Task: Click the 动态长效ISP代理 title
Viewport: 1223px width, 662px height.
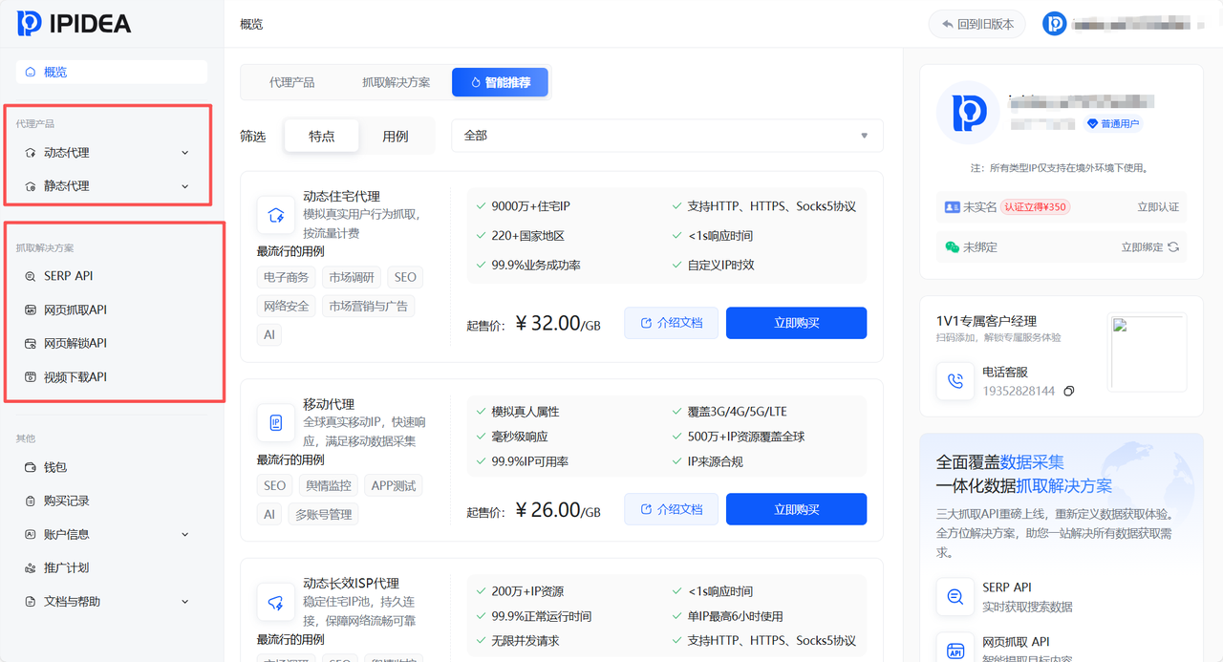Action: pyautogui.click(x=351, y=583)
